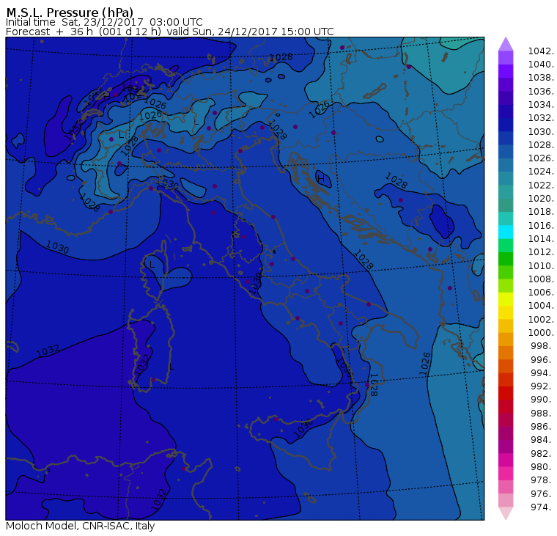Pick the violet swatch between 1040 and 1042

[506, 58]
